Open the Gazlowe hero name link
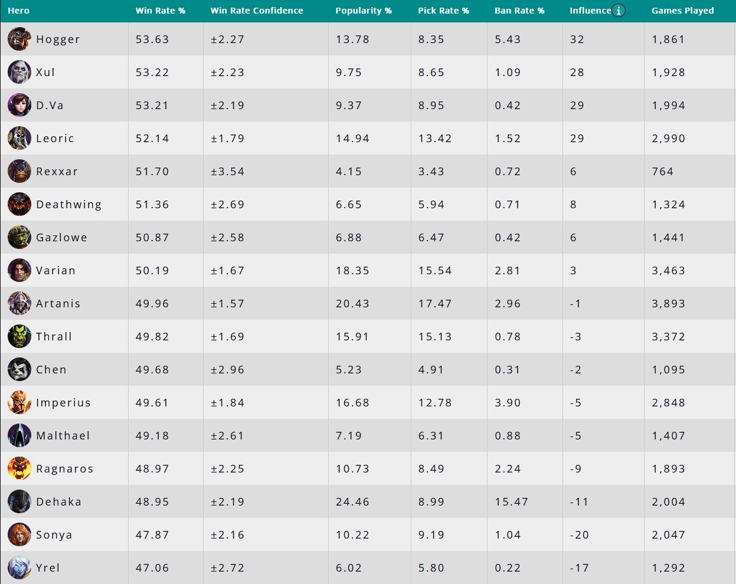 click(x=61, y=238)
